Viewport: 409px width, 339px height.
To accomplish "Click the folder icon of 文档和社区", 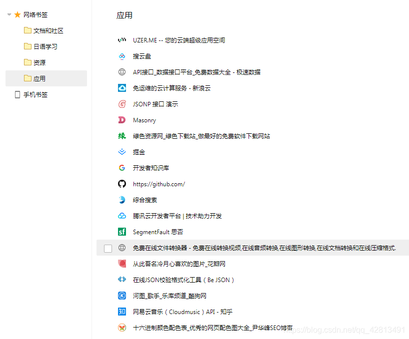I will coord(27,30).
